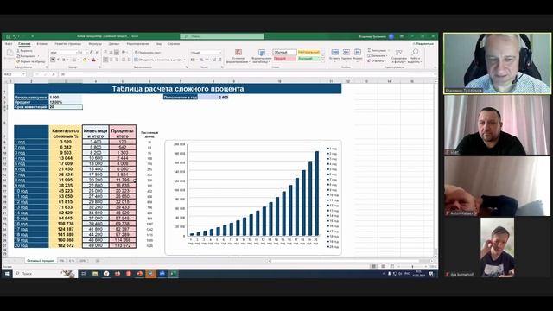Image resolution: width=553 pixels, height=311 pixels.
Task: Click the fill color bucket icon
Action: [x=85, y=60]
